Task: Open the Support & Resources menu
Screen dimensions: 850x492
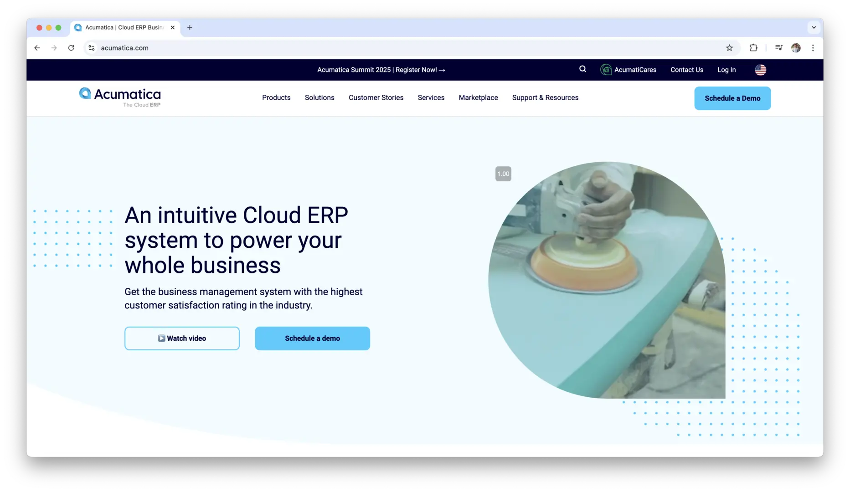Action: (x=545, y=97)
